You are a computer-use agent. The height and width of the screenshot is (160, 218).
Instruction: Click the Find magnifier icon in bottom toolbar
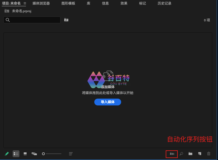(x=181, y=154)
